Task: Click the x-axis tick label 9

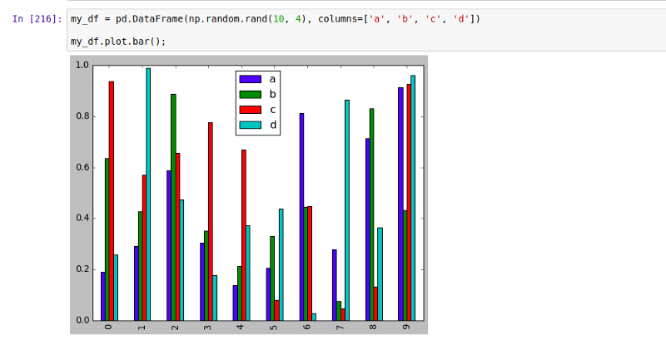Action: click(x=406, y=327)
